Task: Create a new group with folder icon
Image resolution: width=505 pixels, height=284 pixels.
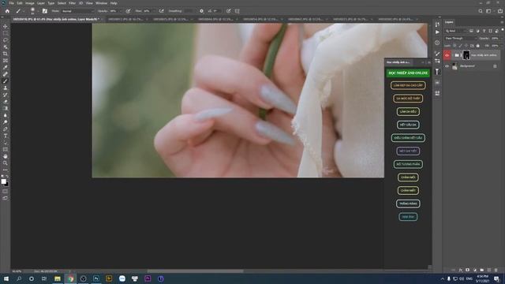Action: (x=481, y=270)
